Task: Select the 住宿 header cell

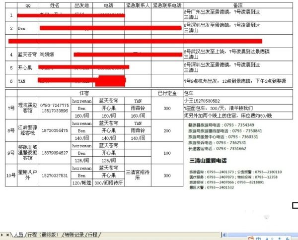Action: tap(84, 92)
